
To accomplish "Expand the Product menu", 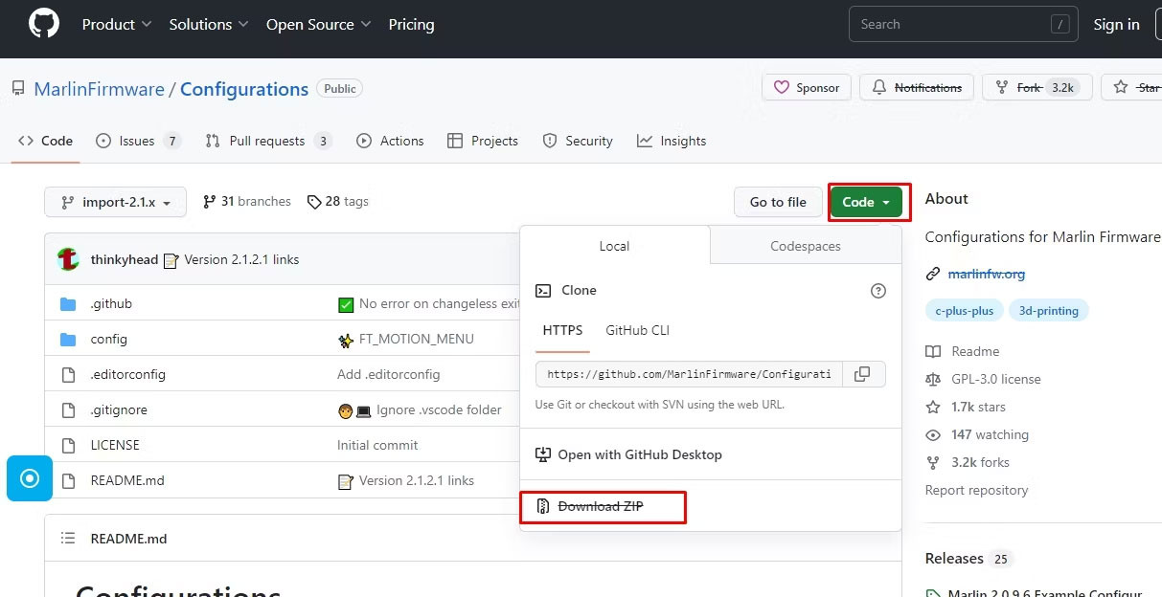I will pyautogui.click(x=117, y=25).
